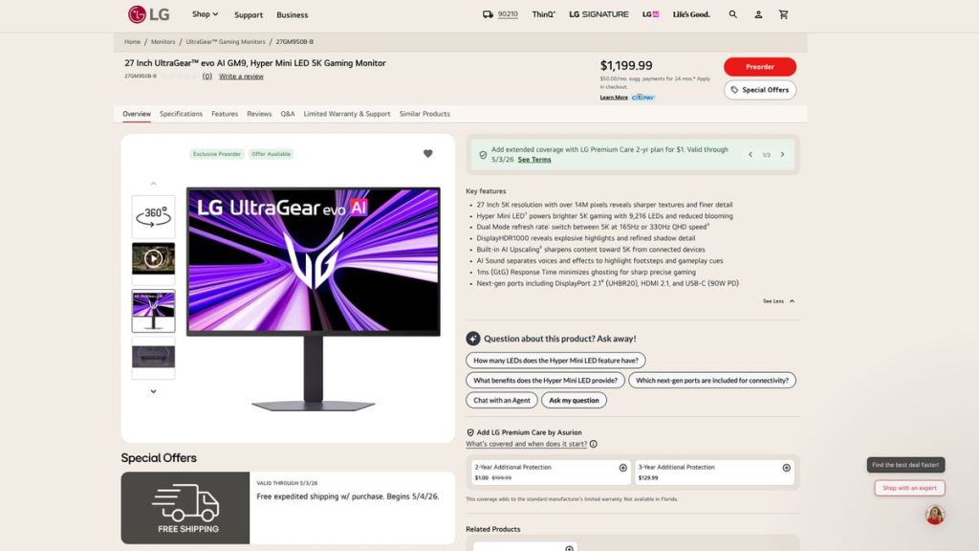Image resolution: width=979 pixels, height=551 pixels.
Task: Click the delivery truck icon by 90210
Action: [x=488, y=14]
